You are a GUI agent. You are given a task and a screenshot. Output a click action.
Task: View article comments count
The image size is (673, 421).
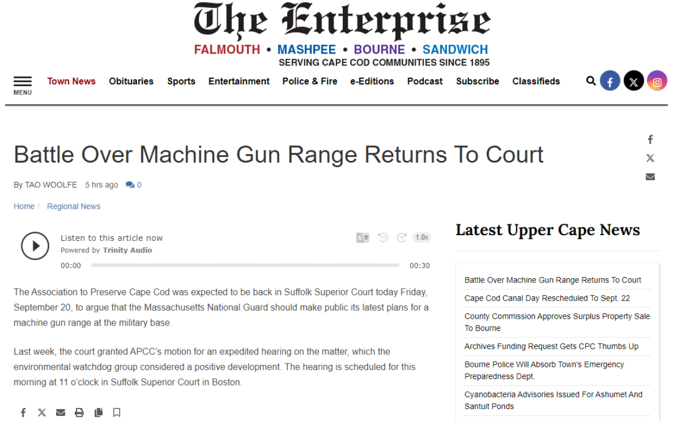[x=133, y=185]
